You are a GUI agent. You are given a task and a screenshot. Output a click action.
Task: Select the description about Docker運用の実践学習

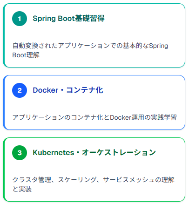click(94, 117)
